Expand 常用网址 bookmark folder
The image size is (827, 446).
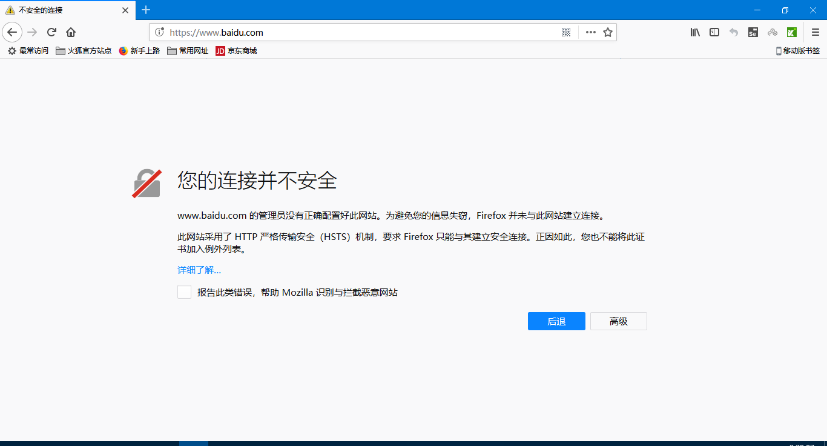pyautogui.click(x=188, y=51)
